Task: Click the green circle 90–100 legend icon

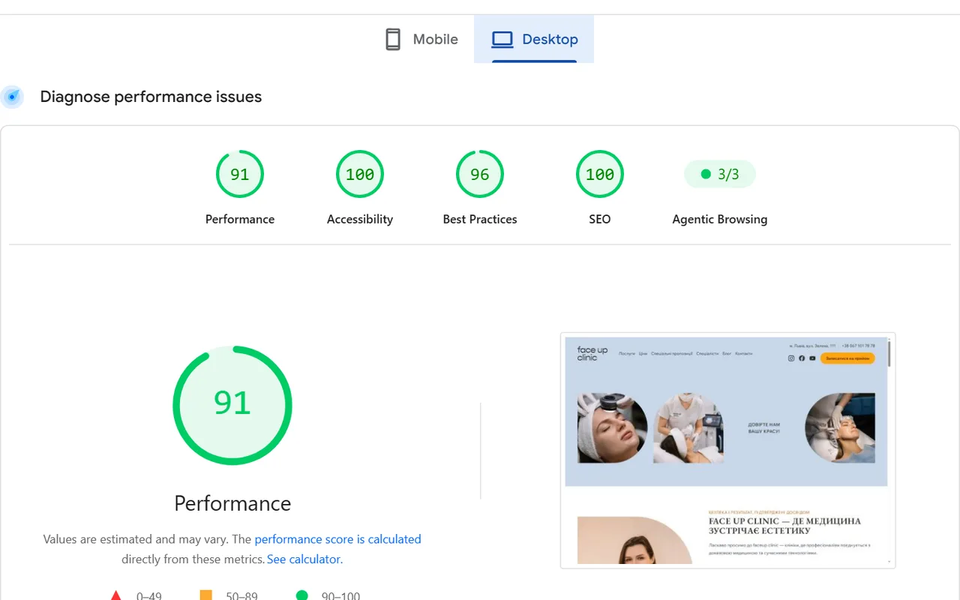Action: pyautogui.click(x=301, y=595)
